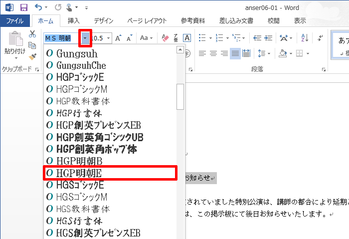Open clipboard pane dialog launcher
349x239 pixels.
click(37, 69)
